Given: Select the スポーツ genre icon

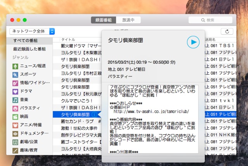Looking at the screenshot, I should 15,74.
